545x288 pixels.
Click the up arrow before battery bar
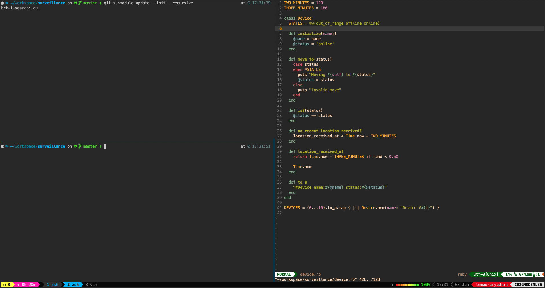click(x=392, y=285)
